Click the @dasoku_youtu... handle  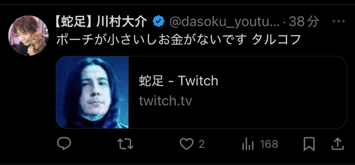tap(224, 22)
